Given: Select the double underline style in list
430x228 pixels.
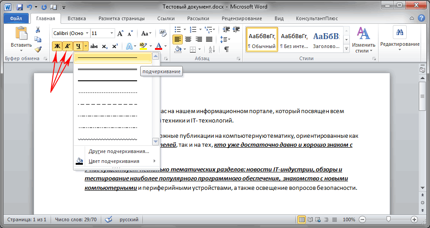Looking at the screenshot, I should [107, 69].
